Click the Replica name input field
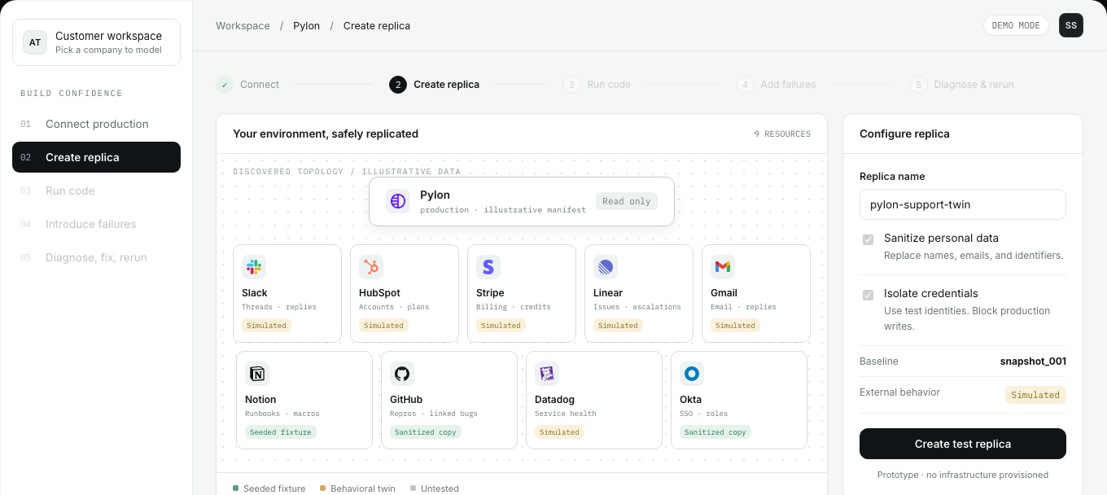1107x495 pixels. point(963,204)
